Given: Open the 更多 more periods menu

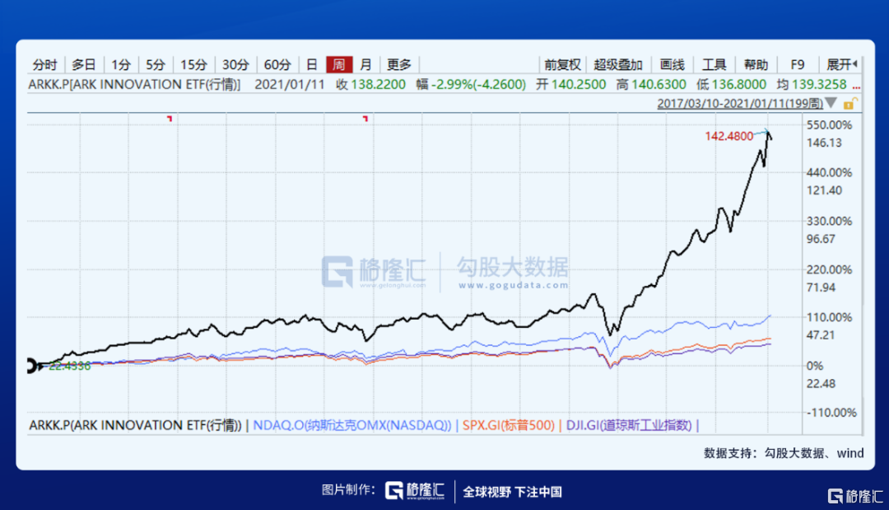Looking at the screenshot, I should tap(399, 64).
